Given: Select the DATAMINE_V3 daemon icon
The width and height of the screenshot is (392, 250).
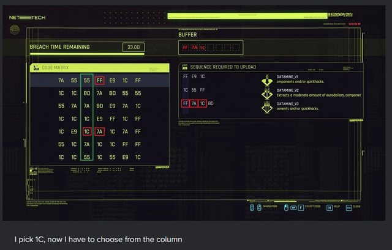Looking at the screenshot, I should (x=267, y=107).
